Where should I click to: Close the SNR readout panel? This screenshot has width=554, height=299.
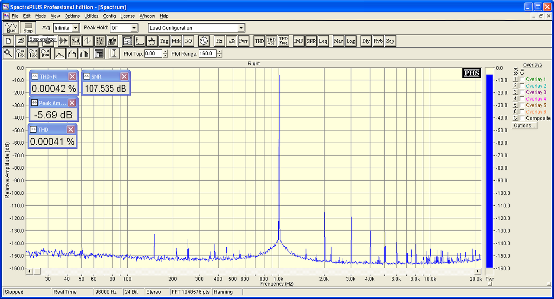click(x=124, y=76)
